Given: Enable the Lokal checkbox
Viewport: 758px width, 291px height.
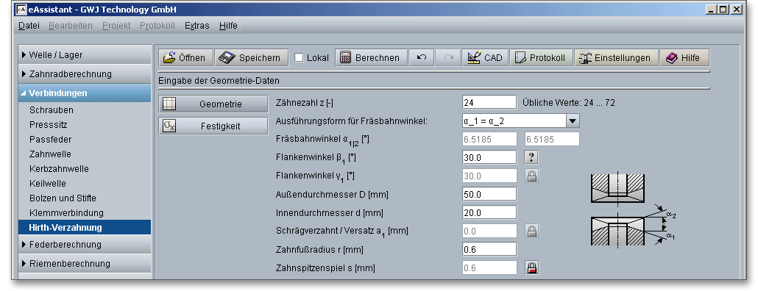Looking at the screenshot, I should (300, 58).
